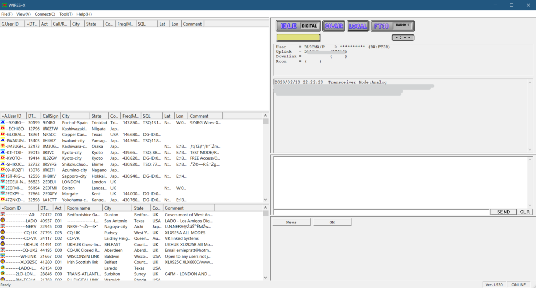
Task: Click the SEND button
Action: pyautogui.click(x=503, y=212)
